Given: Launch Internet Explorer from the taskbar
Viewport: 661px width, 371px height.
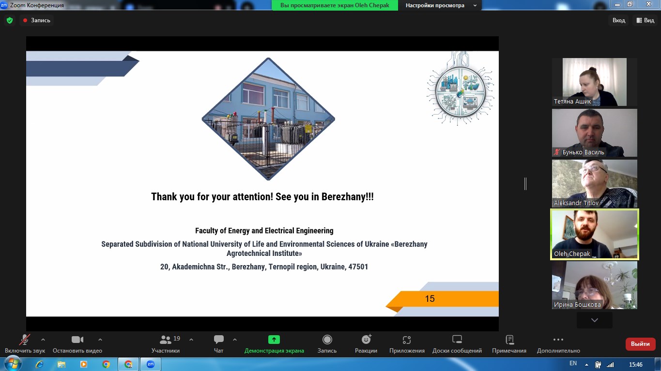Looking at the screenshot, I should pos(39,364).
